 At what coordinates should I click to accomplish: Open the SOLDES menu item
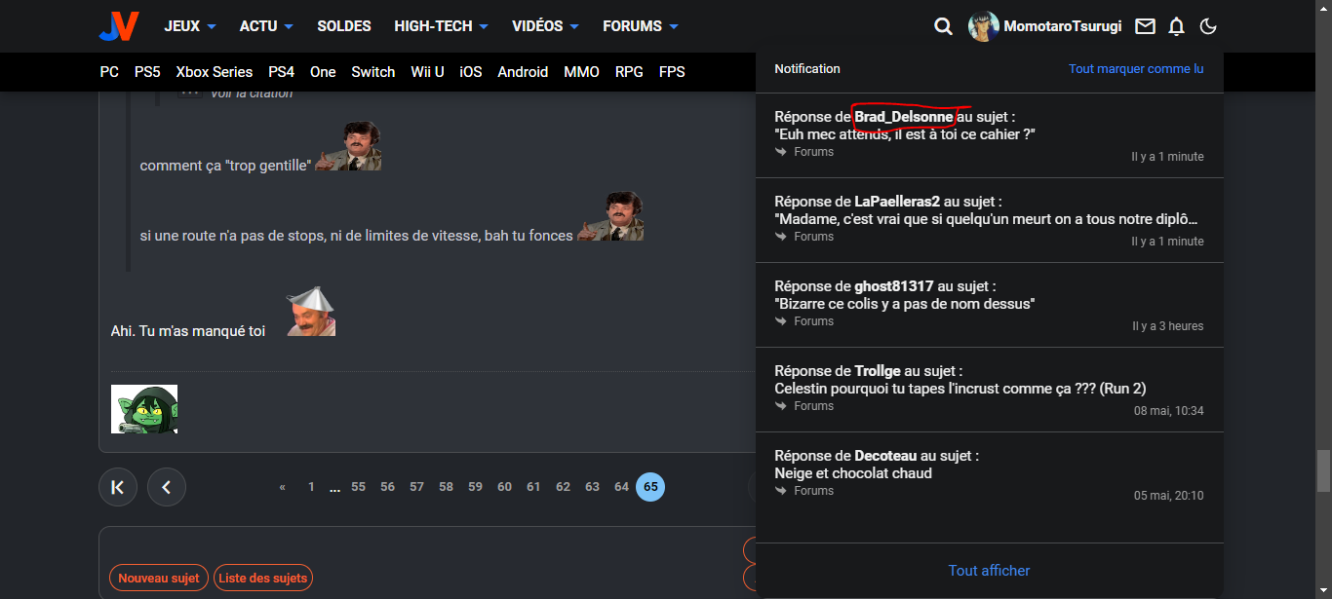(x=344, y=26)
